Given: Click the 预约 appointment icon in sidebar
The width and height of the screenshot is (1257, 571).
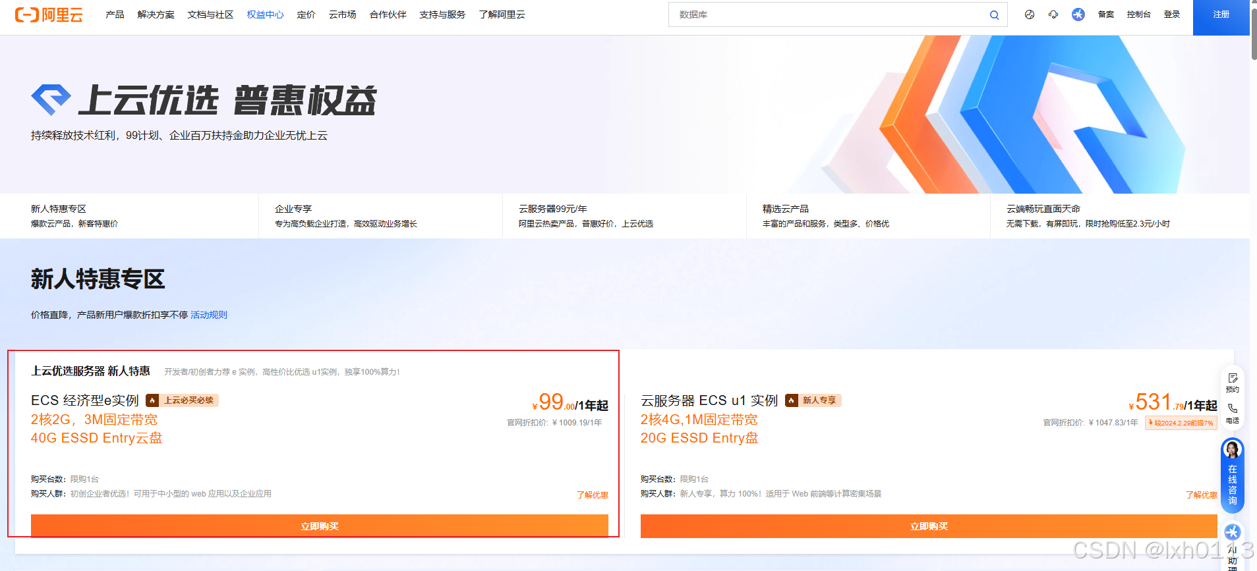Looking at the screenshot, I should coord(1233,382).
